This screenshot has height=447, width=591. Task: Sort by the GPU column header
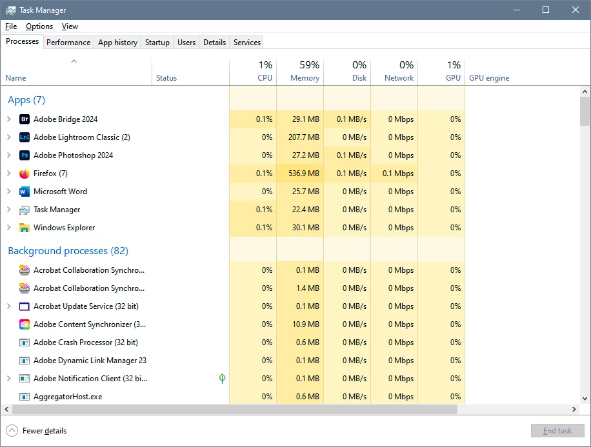coord(441,72)
